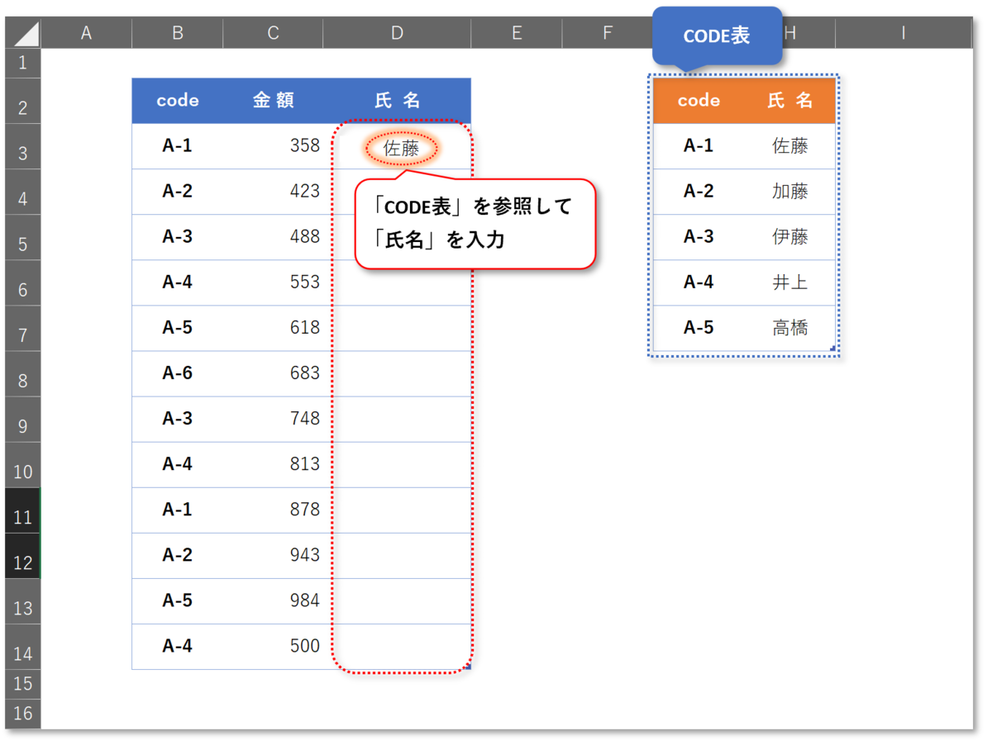This screenshot has width=992, height=745.
Task: Select row header 1
Action: pos(22,62)
